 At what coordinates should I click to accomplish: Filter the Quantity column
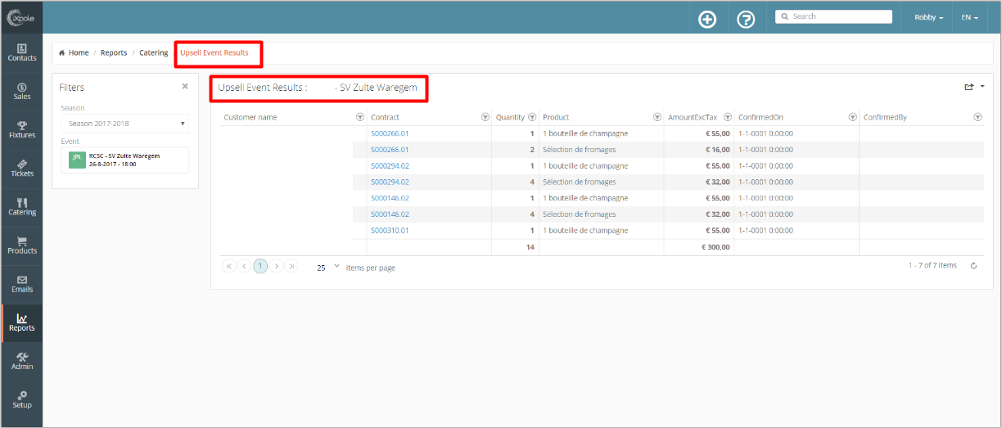pos(533,117)
